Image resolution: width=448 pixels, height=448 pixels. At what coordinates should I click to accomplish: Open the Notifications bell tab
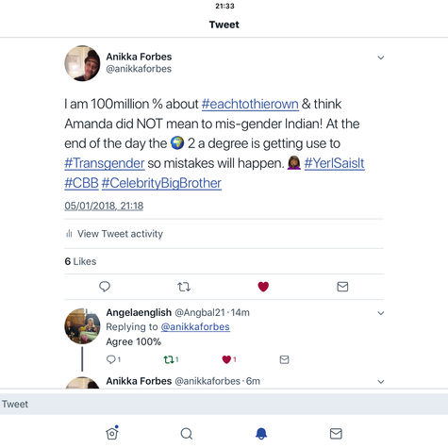coord(261,434)
